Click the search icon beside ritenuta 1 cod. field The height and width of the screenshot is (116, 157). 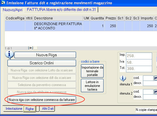pos(156,78)
